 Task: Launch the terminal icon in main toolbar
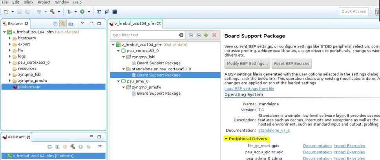click(x=115, y=12)
